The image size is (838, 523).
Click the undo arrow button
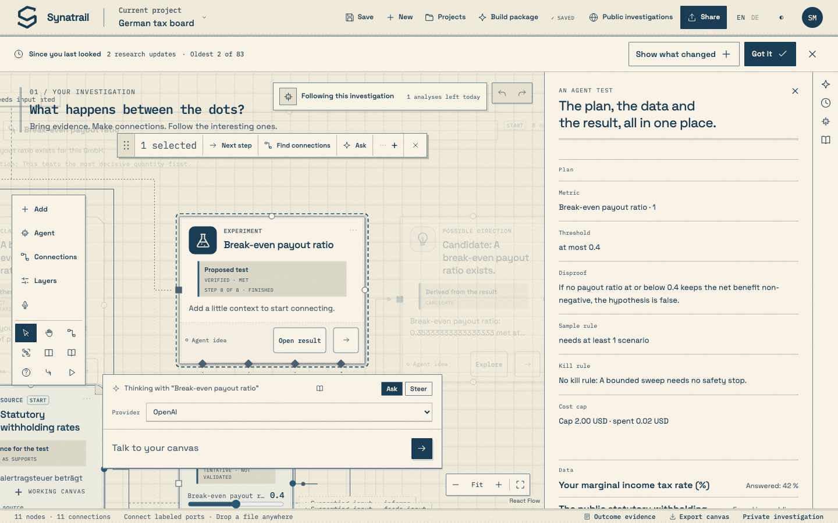(502, 93)
